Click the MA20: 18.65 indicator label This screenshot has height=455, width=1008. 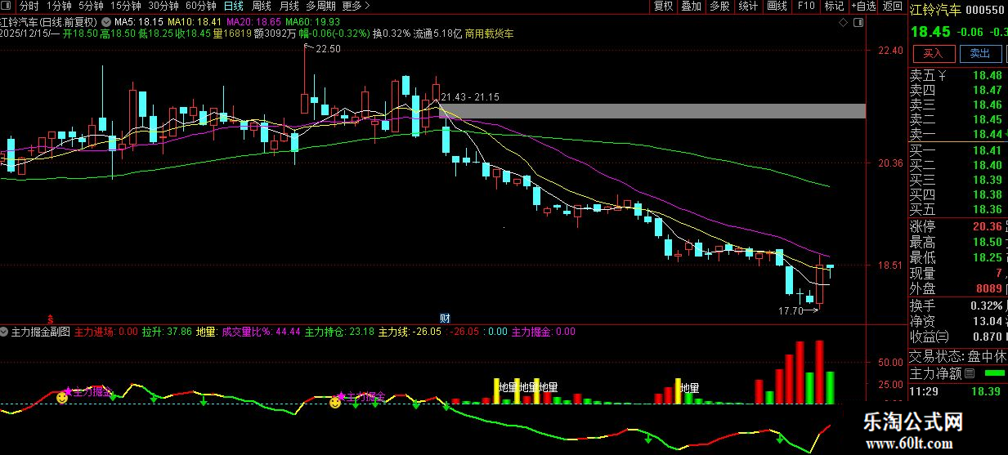point(253,20)
